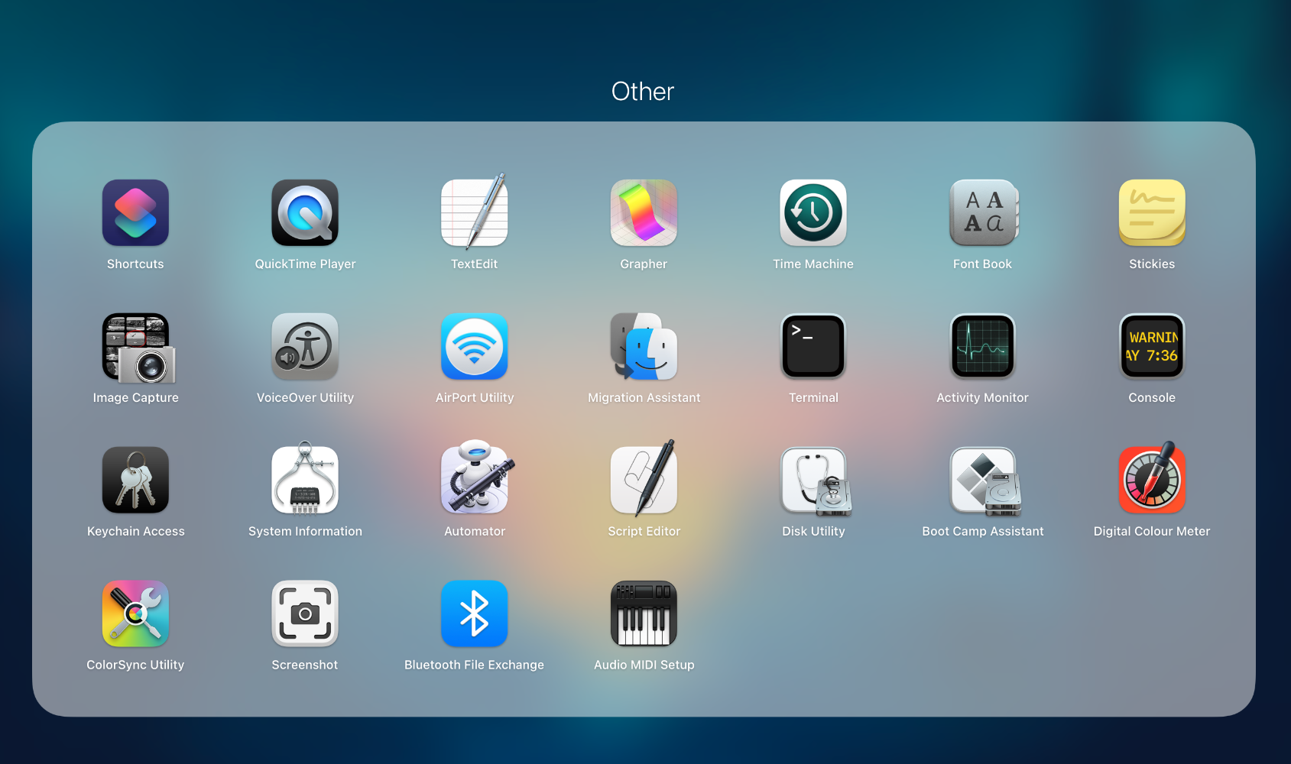Open Audio MIDI Setup
This screenshot has height=764, width=1291.
pos(644,614)
